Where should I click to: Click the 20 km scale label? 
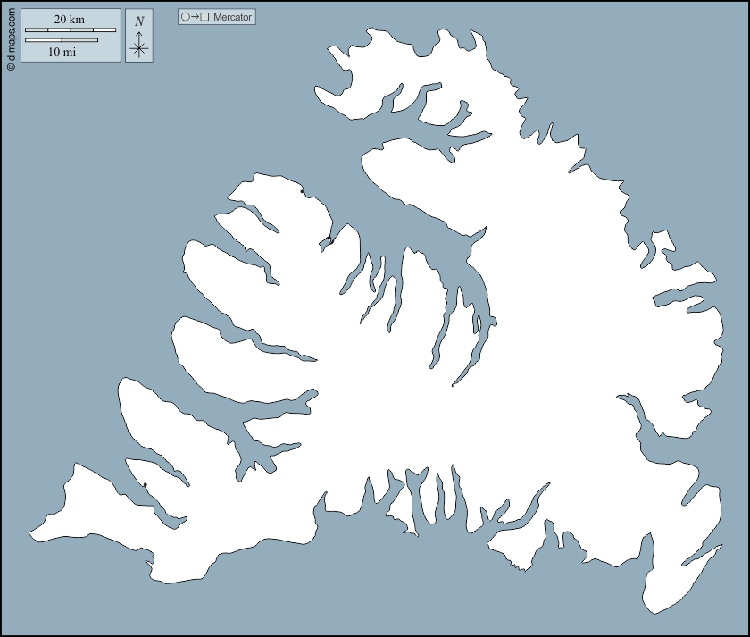tap(70, 20)
